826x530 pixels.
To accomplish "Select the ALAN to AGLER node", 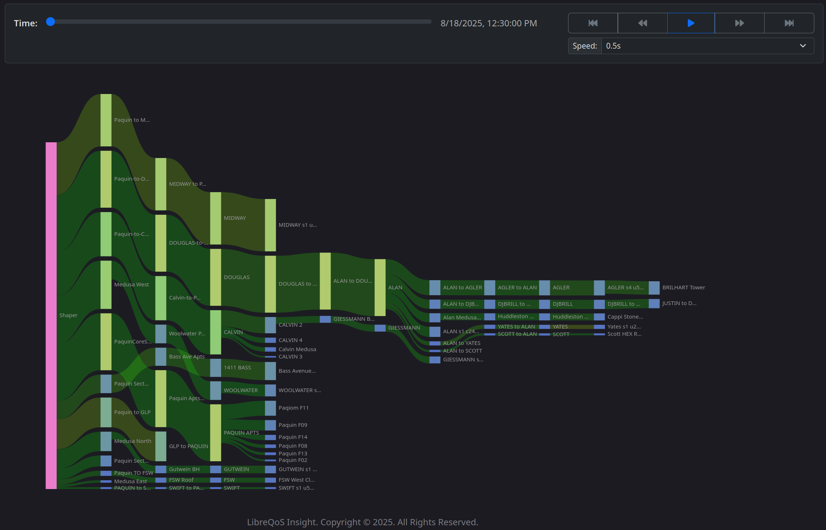I will 435,287.
